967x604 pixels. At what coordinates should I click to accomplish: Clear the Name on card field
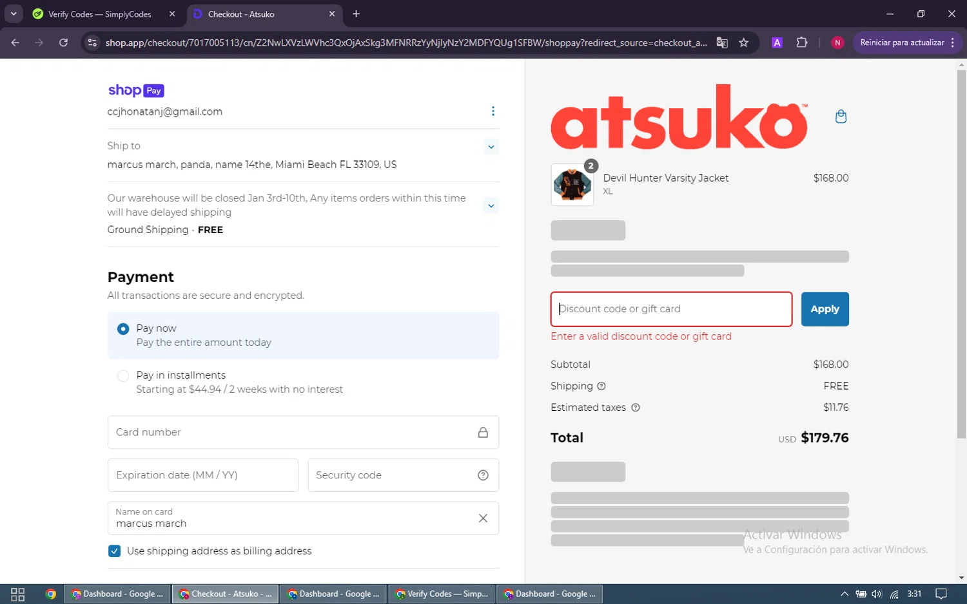(x=483, y=518)
